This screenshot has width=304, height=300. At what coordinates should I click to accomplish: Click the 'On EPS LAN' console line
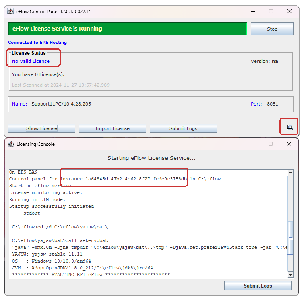pos(23,172)
